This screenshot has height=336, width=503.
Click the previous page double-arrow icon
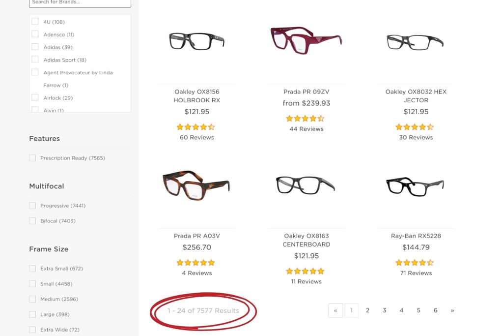[x=335, y=310]
